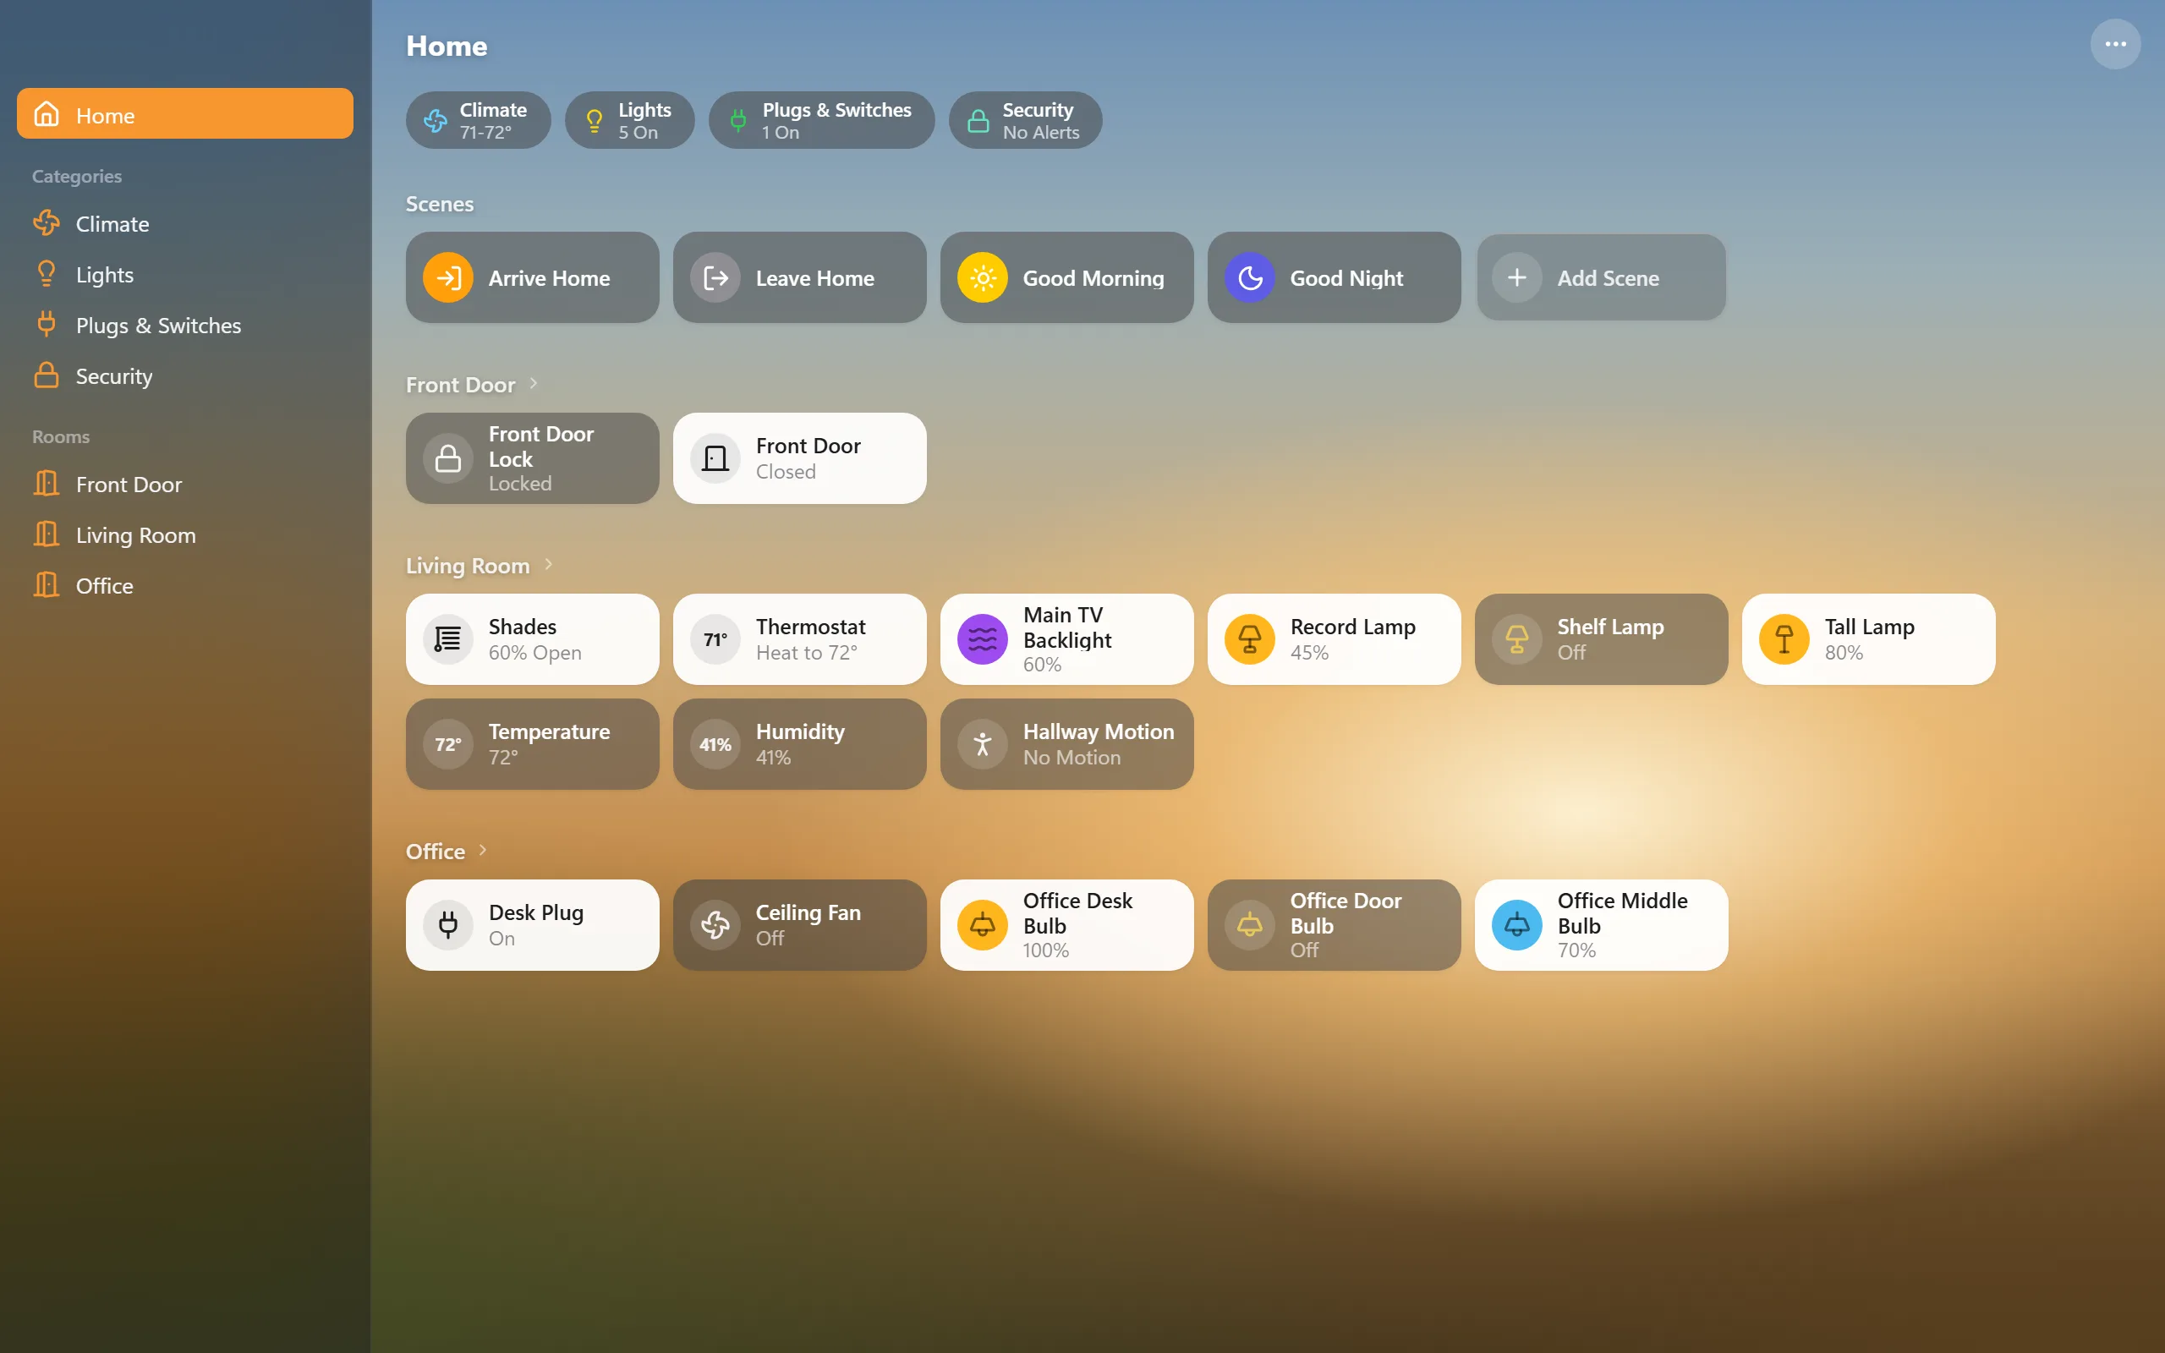
Task: Toggle the Front Door Lock tile
Action: pyautogui.click(x=532, y=458)
